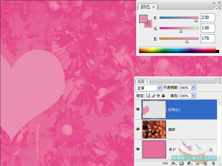Click the fill 100% field
The height and width of the screenshot is (166, 222).
pos(185,96)
